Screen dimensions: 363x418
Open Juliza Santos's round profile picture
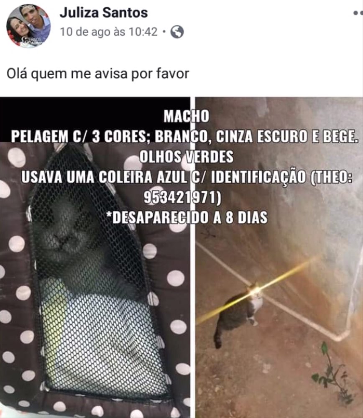click(28, 26)
